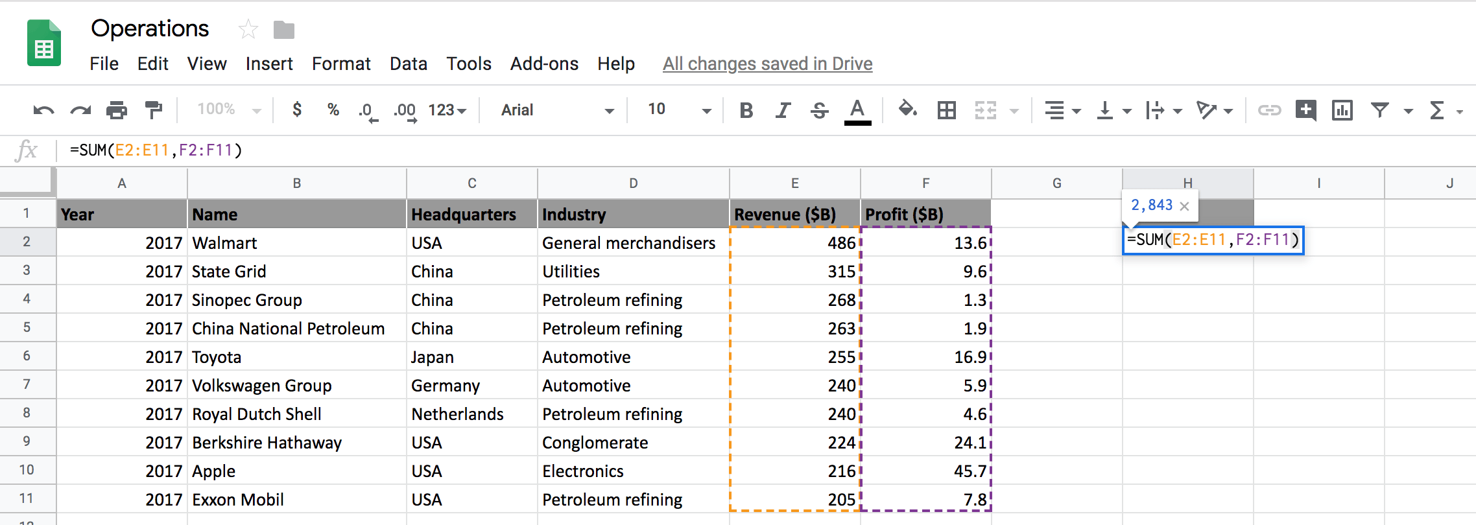Viewport: 1476px width, 525px height.
Task: Select column F header
Action: pyautogui.click(x=926, y=183)
